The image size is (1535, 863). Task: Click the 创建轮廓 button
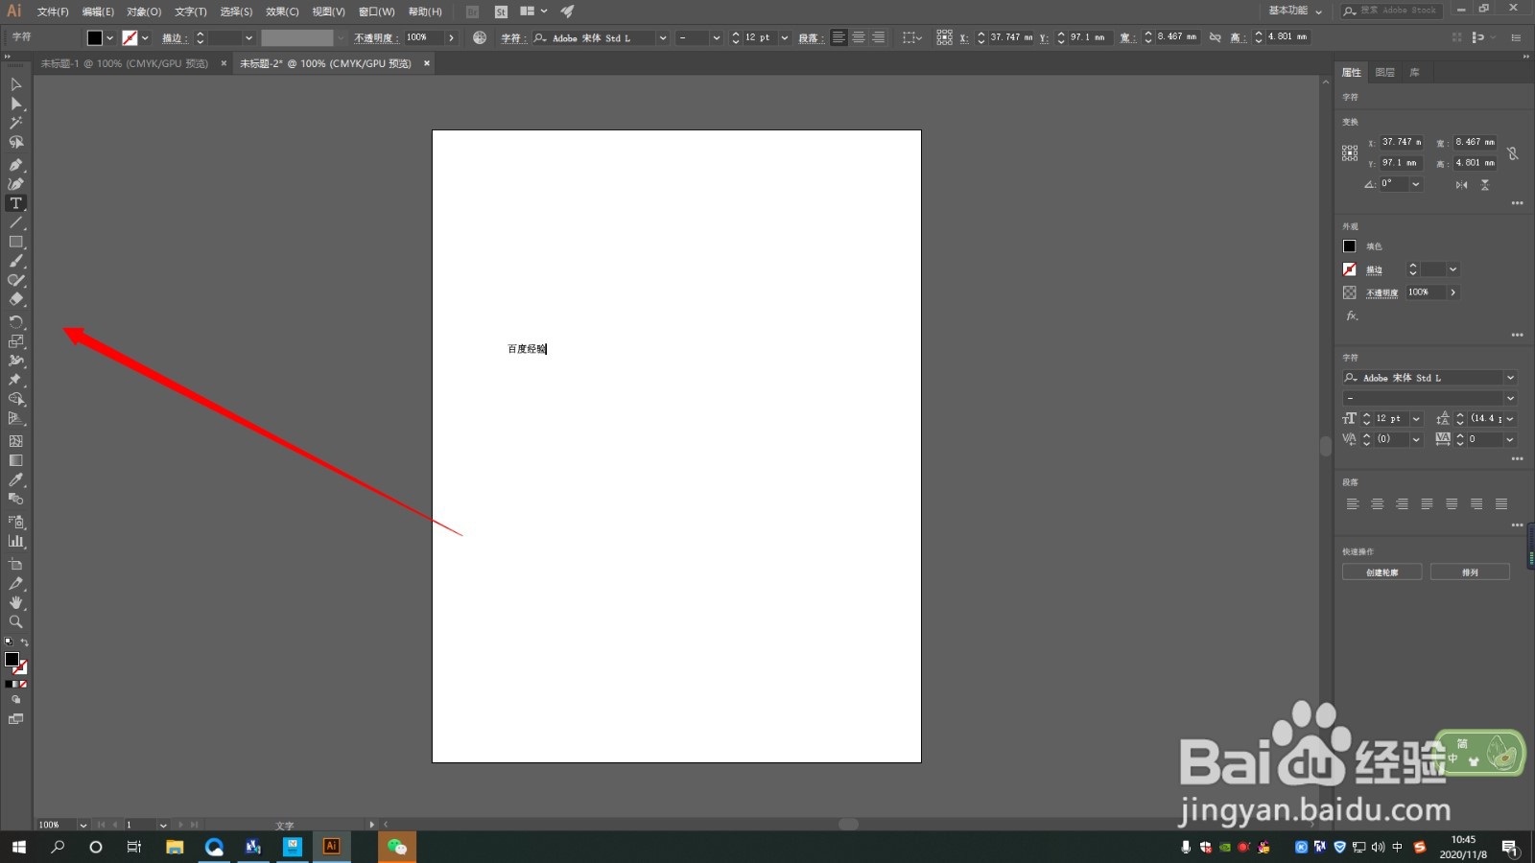click(x=1382, y=572)
